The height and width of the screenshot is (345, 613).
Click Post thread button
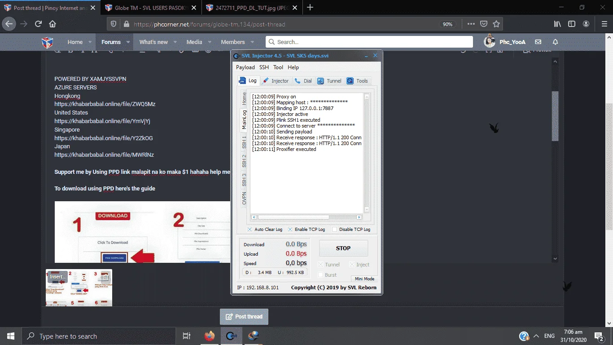tap(244, 317)
